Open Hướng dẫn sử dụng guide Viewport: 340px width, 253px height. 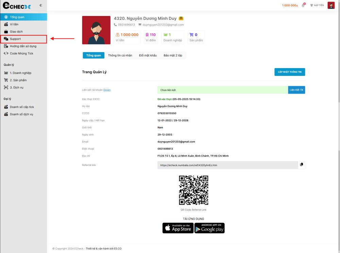pyautogui.click(x=23, y=46)
